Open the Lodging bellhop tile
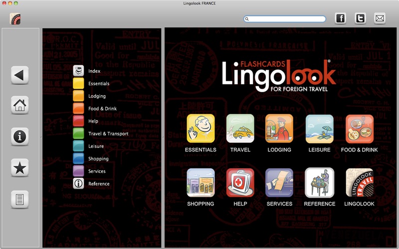This screenshot has height=249, width=399. point(279,128)
